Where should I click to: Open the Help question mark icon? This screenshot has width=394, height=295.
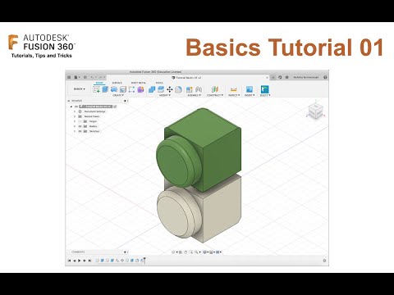click(325, 77)
